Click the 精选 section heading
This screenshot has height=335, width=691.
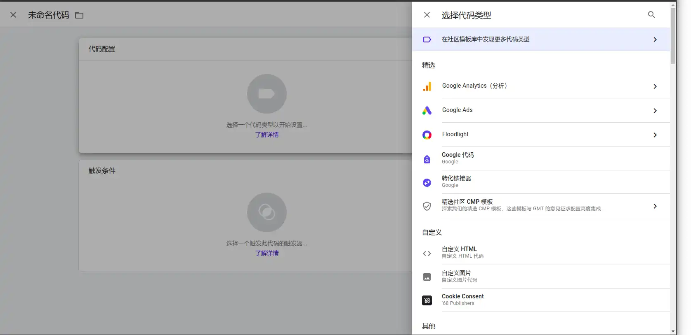point(429,65)
